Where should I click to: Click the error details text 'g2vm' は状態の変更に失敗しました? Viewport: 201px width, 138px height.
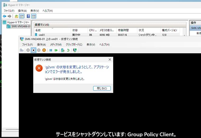point(65,79)
